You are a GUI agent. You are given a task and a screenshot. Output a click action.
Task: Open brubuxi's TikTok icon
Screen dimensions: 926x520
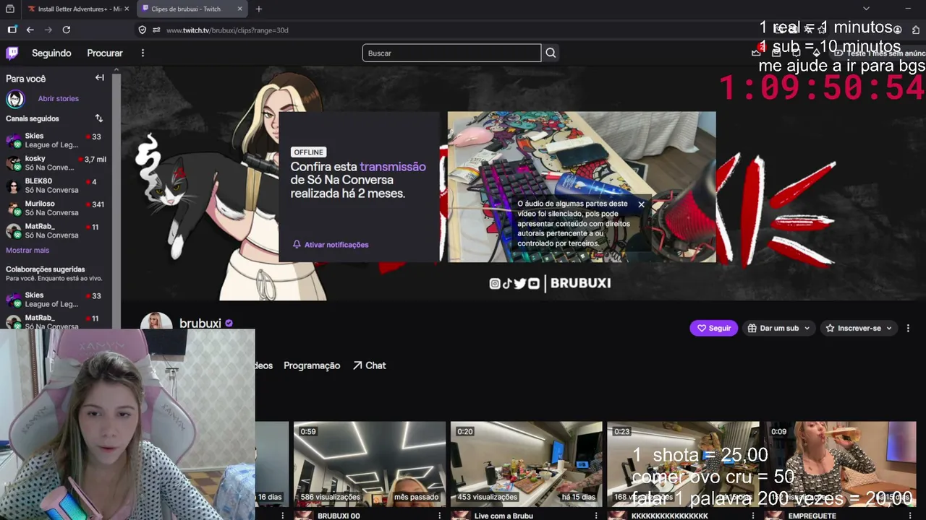(507, 283)
